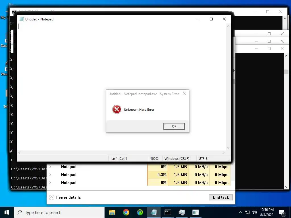Click the UTF-8 status bar entry
291x218 pixels.
click(x=203, y=159)
